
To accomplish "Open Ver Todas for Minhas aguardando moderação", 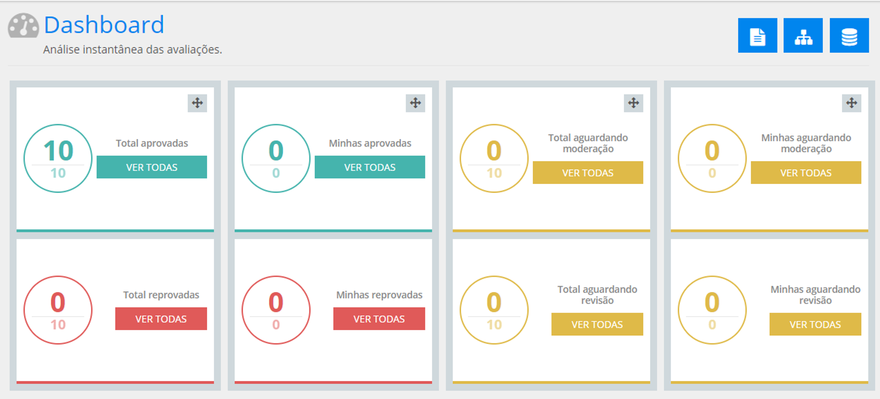I will coord(806,173).
